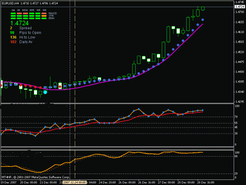Screen dimensions: 246x185
Task: Click the MACD row label
Action: click(x=53, y=13)
